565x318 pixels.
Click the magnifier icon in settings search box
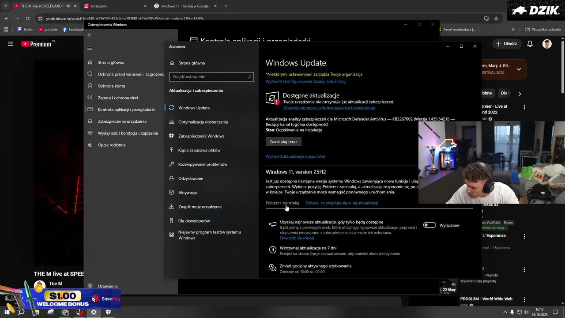tap(249, 77)
